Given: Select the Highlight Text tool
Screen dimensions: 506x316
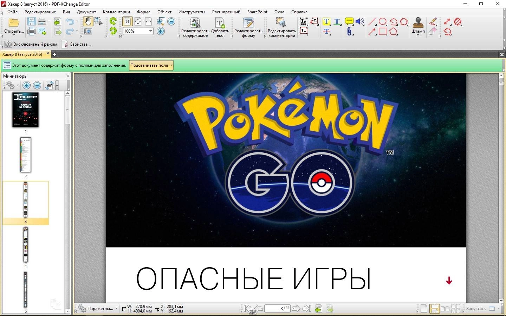Looking at the screenshot, I should [x=326, y=22].
